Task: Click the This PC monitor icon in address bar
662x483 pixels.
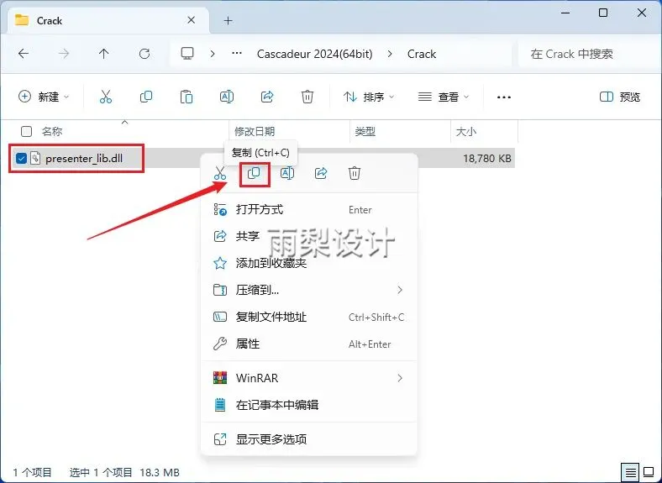Action: click(x=187, y=54)
